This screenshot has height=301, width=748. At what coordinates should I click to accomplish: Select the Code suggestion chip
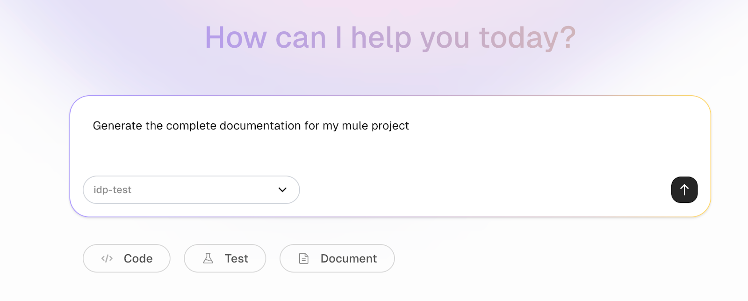click(126, 258)
